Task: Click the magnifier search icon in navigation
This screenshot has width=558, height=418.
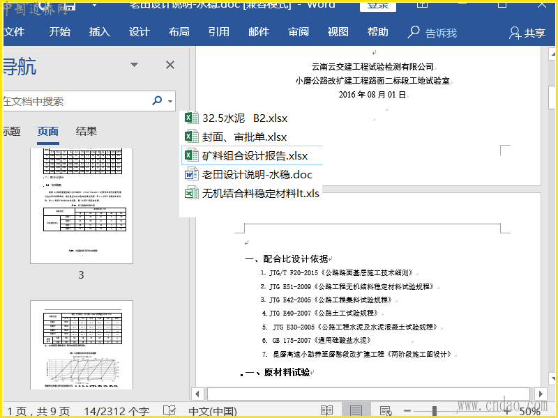Action: click(x=157, y=101)
